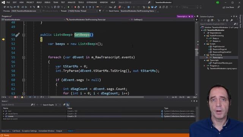Click the Restart debugging icon

click(x=79, y=7)
